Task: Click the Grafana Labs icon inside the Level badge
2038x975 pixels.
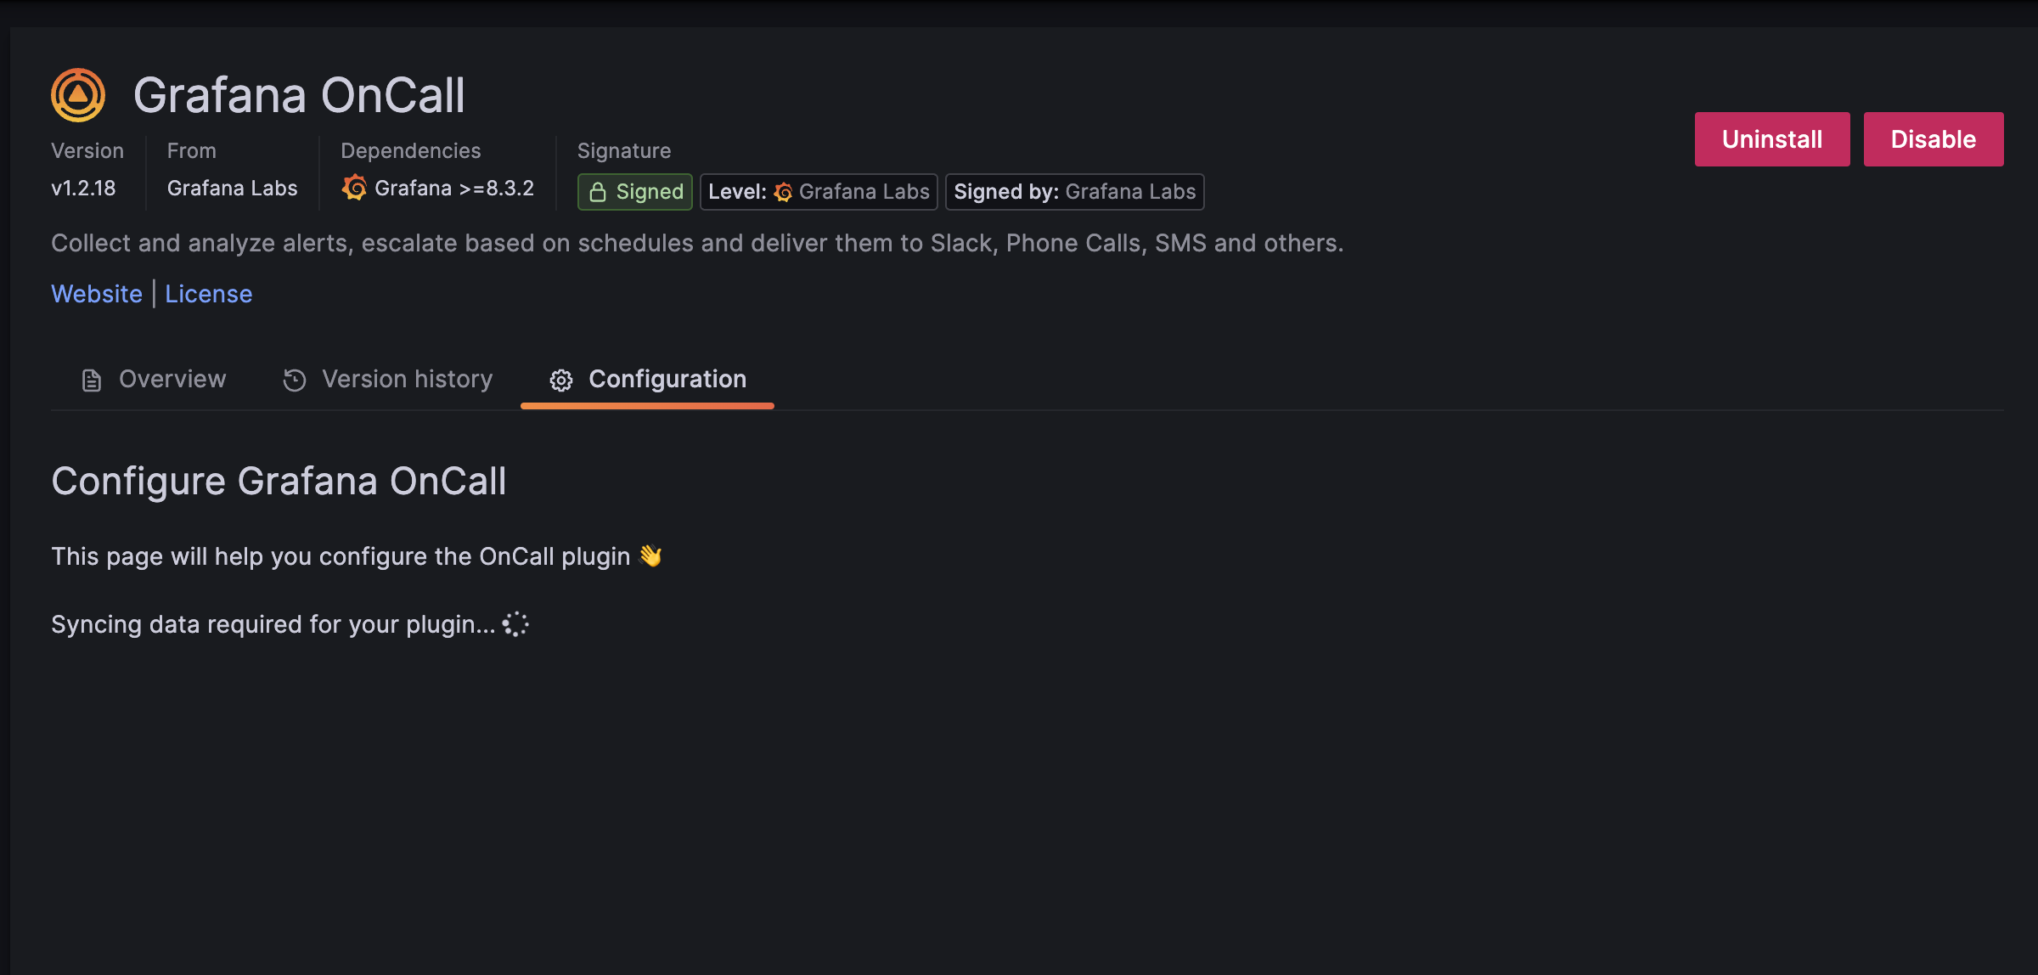Action: click(x=784, y=191)
